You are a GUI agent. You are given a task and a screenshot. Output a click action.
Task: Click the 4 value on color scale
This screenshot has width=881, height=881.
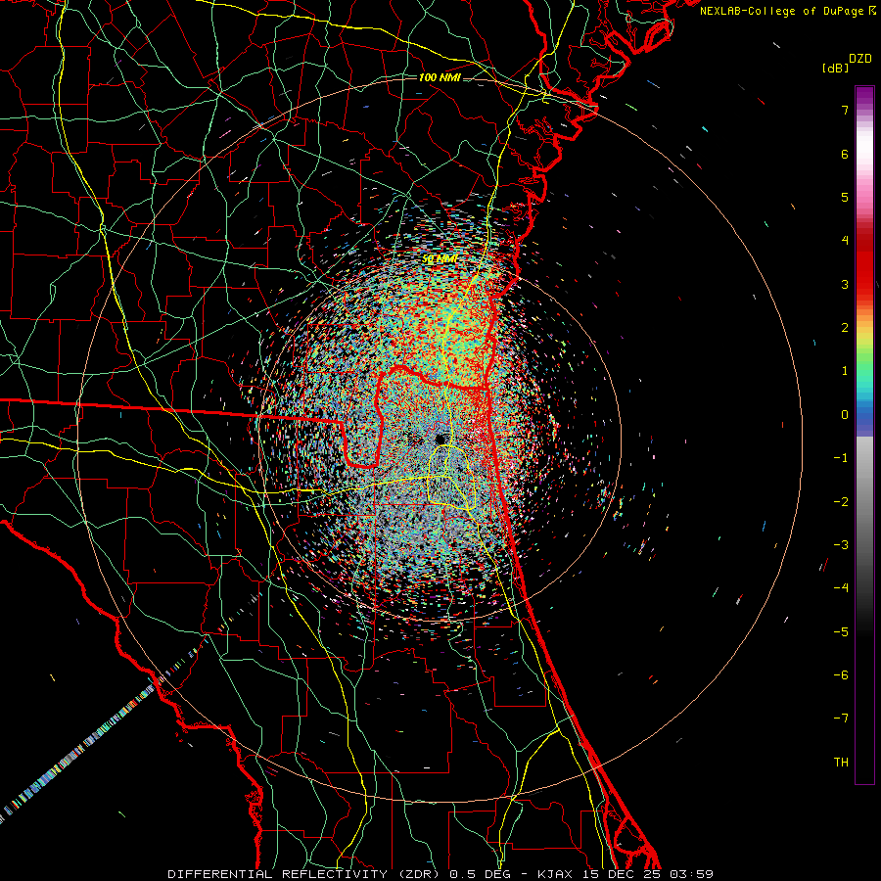[x=845, y=241]
